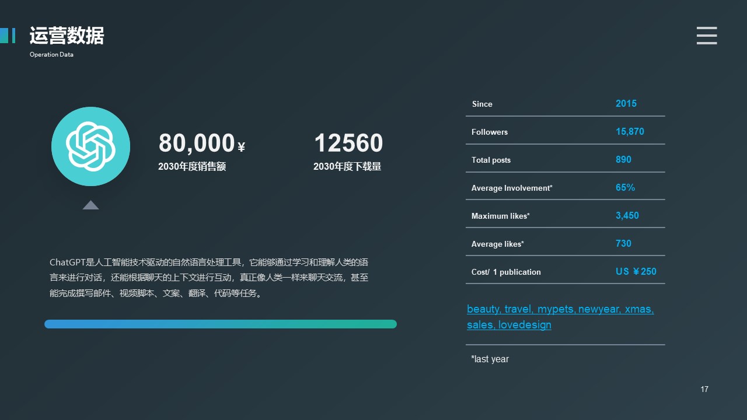Viewport: 747px width, 420px height.
Task: Select the 80,000 sales figure
Action: [197, 143]
